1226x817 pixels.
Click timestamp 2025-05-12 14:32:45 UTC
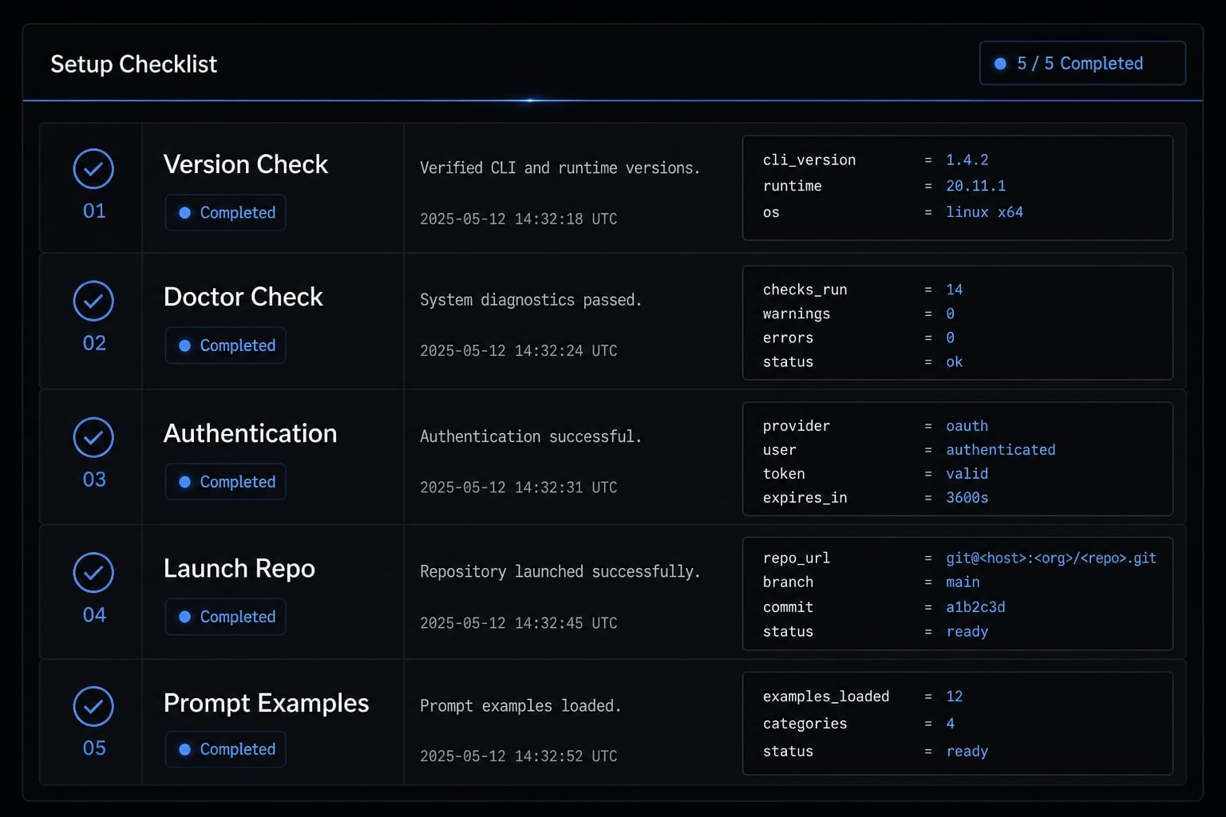(x=519, y=622)
